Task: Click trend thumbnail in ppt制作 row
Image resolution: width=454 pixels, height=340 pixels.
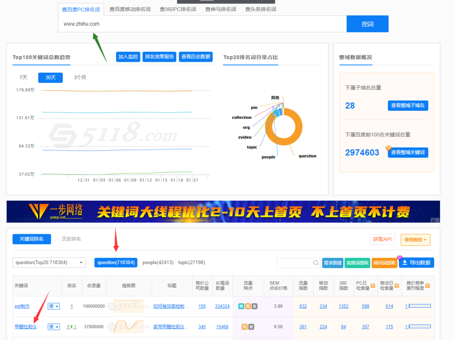Action: [x=129, y=306]
